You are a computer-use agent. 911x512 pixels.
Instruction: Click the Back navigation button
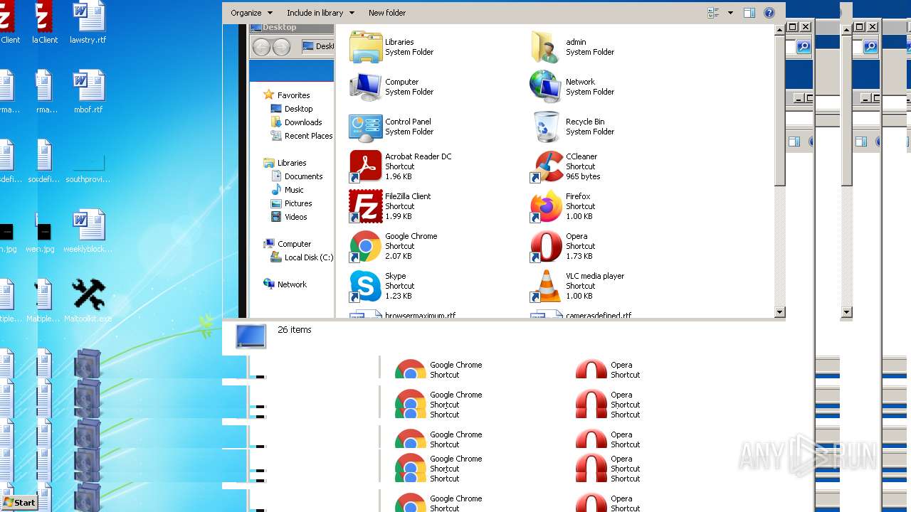pyautogui.click(x=262, y=47)
